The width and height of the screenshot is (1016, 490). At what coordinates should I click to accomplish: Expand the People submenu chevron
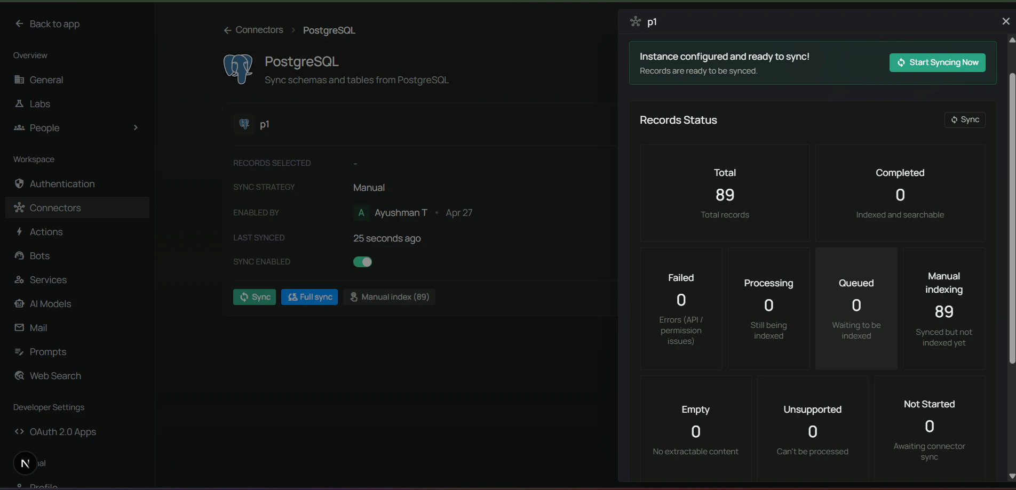coord(136,127)
